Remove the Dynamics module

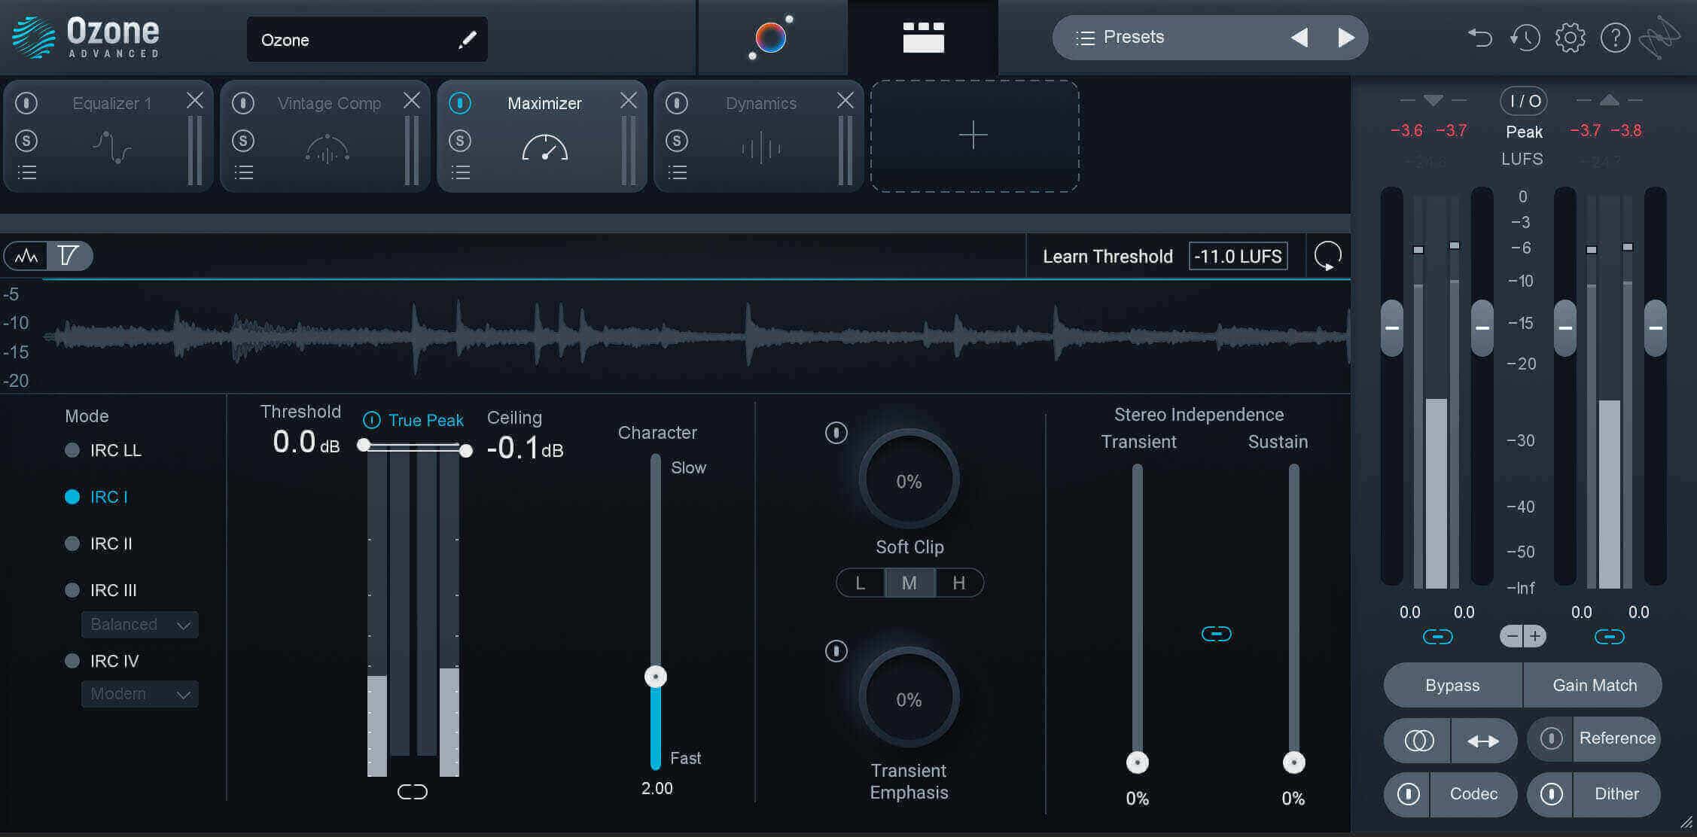(845, 100)
